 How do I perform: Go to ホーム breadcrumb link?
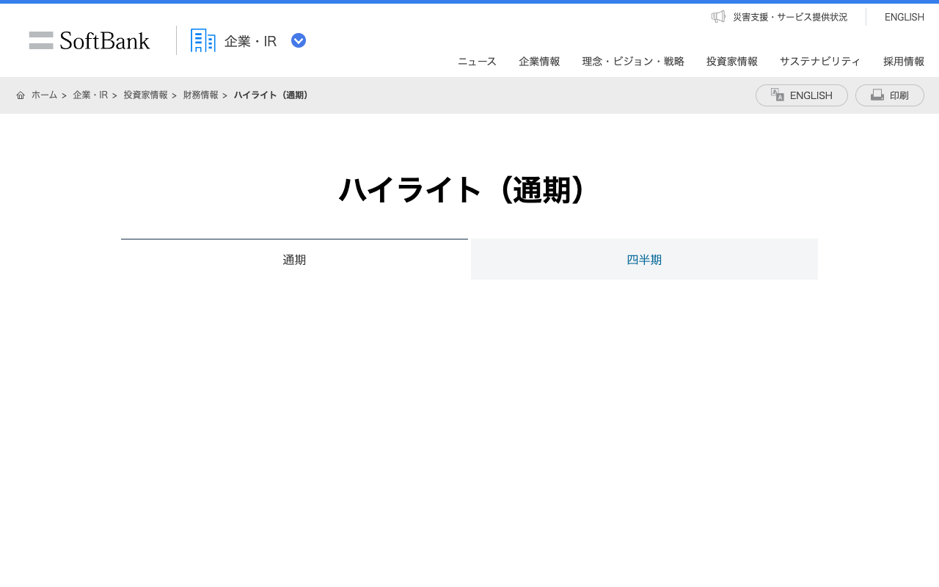(44, 95)
